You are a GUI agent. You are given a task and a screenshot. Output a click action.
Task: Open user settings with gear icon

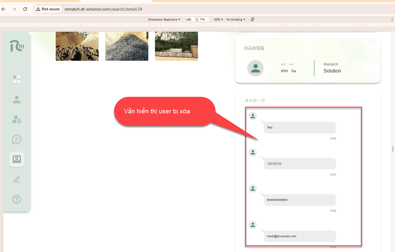click(x=17, y=119)
